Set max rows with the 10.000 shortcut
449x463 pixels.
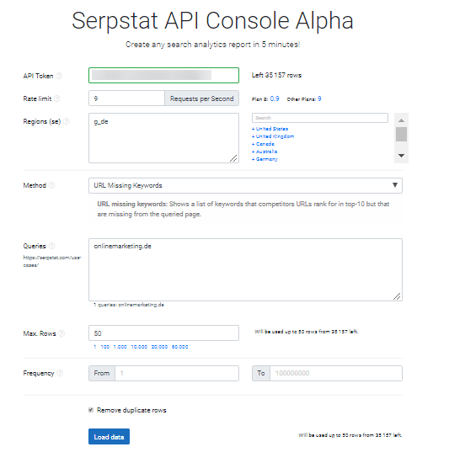coord(139,347)
